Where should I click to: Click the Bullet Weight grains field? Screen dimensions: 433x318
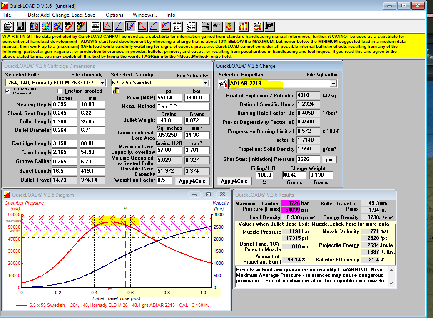pyautogui.click(x=169, y=121)
